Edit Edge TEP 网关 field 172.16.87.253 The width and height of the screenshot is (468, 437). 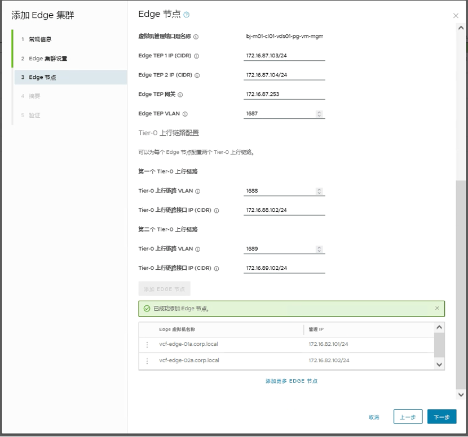[284, 95]
